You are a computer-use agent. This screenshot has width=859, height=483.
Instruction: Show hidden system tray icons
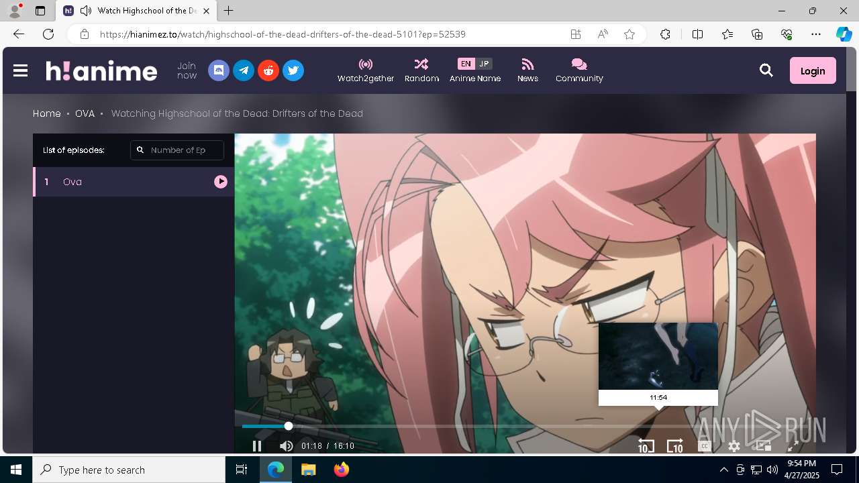[x=723, y=470]
